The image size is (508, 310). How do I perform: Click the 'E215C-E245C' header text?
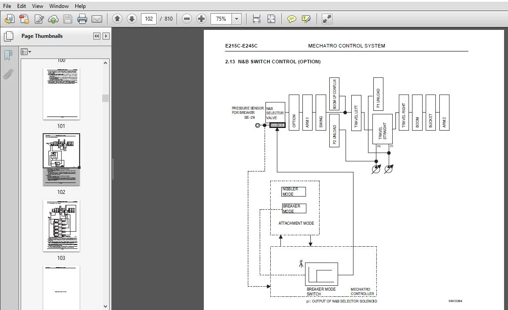[x=241, y=46]
